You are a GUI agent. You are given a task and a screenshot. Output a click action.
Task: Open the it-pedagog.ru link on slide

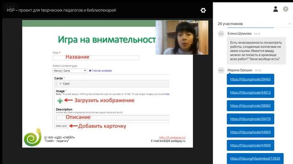[x=172, y=138]
